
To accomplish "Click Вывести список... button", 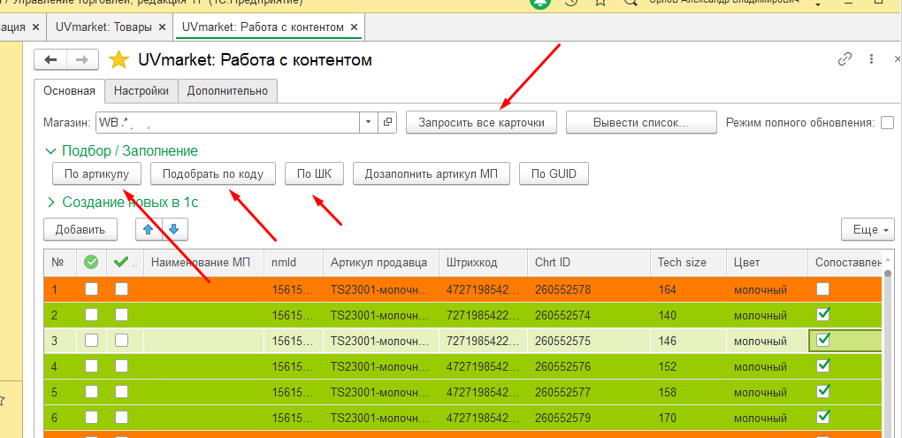I will [641, 123].
